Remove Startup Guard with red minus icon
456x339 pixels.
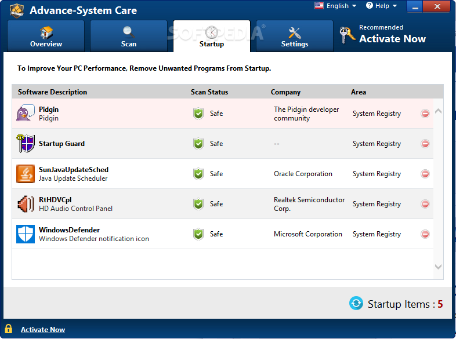coord(425,144)
